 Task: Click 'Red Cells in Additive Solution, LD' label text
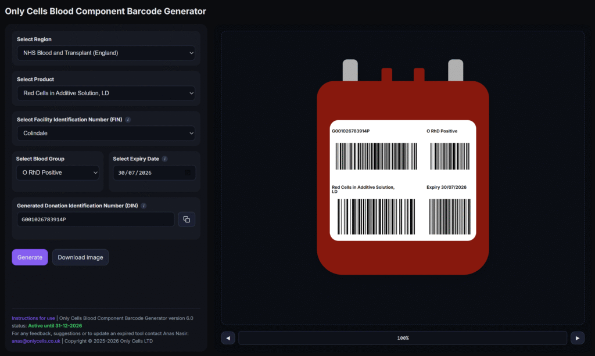pos(363,189)
